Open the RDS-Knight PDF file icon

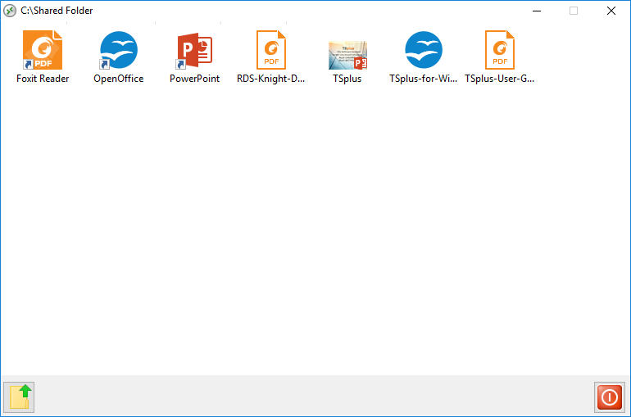270,50
